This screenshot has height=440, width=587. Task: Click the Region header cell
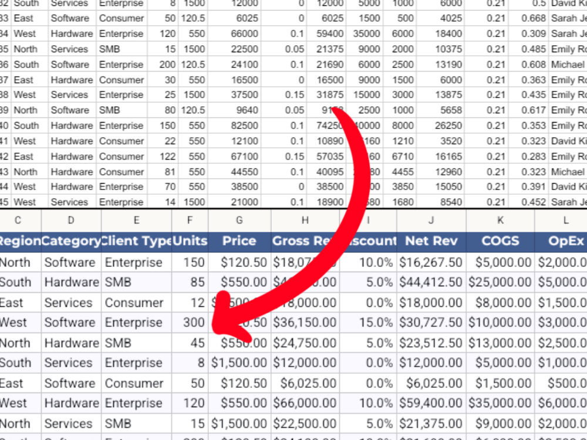point(21,241)
